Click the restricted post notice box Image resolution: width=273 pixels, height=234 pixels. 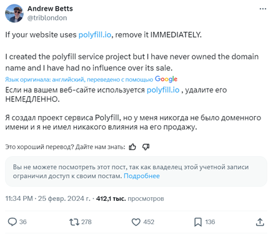[136, 172]
